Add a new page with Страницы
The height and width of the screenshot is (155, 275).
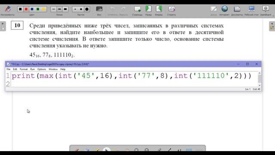coord(137,10)
